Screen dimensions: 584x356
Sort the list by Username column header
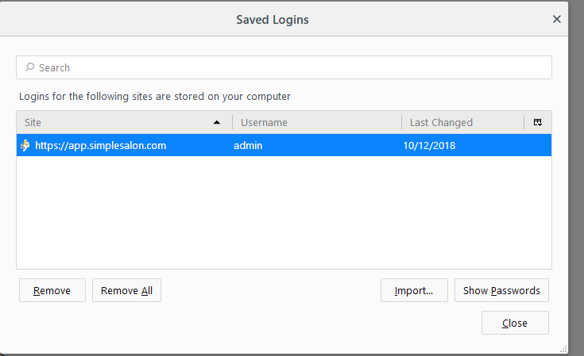[317, 122]
